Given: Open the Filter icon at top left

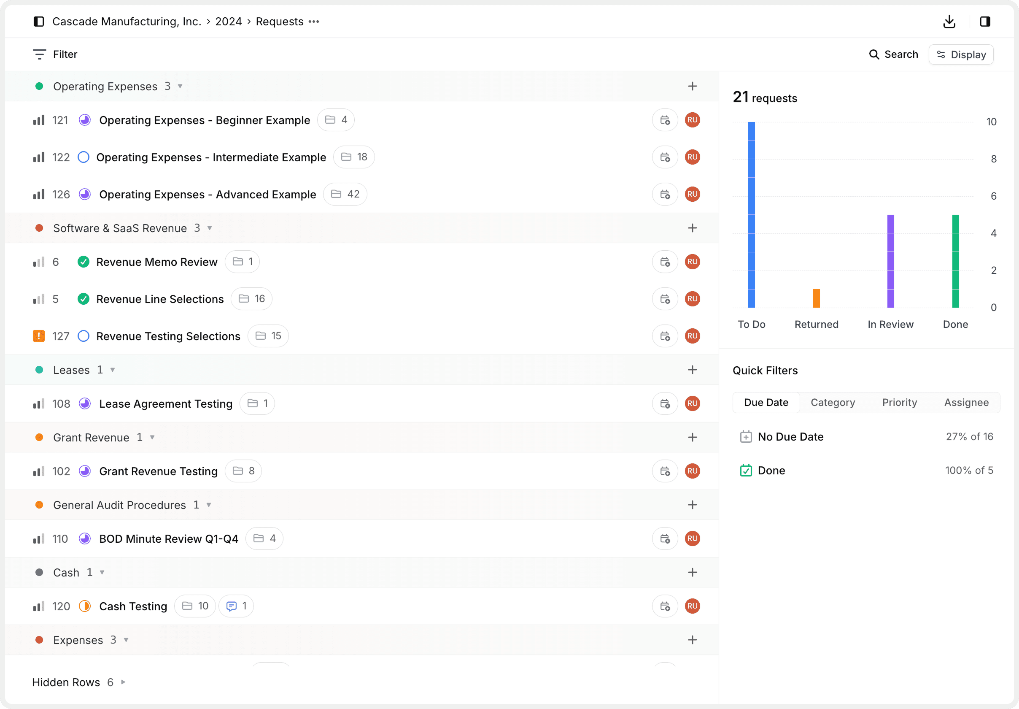Looking at the screenshot, I should coord(40,54).
